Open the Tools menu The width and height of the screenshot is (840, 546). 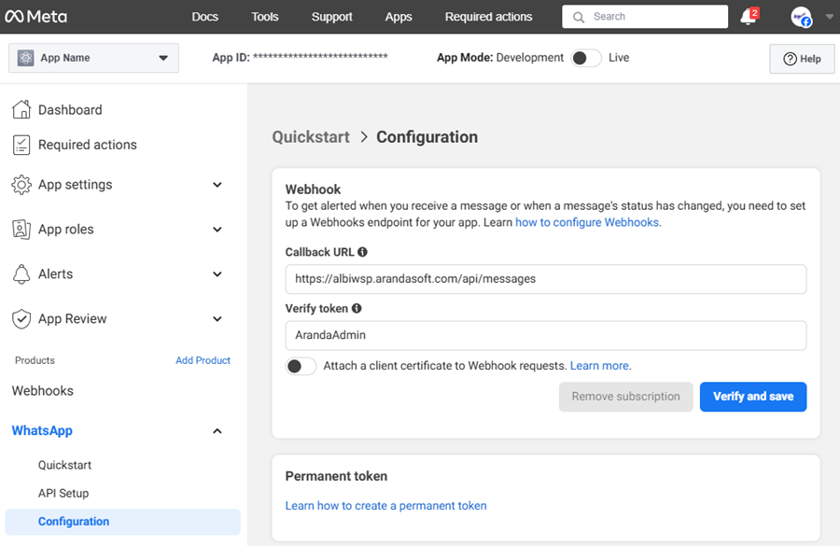(265, 17)
